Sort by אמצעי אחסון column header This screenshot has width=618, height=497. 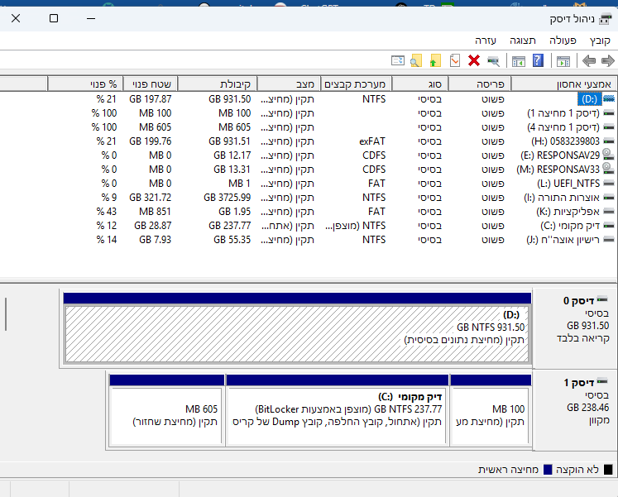(564, 84)
